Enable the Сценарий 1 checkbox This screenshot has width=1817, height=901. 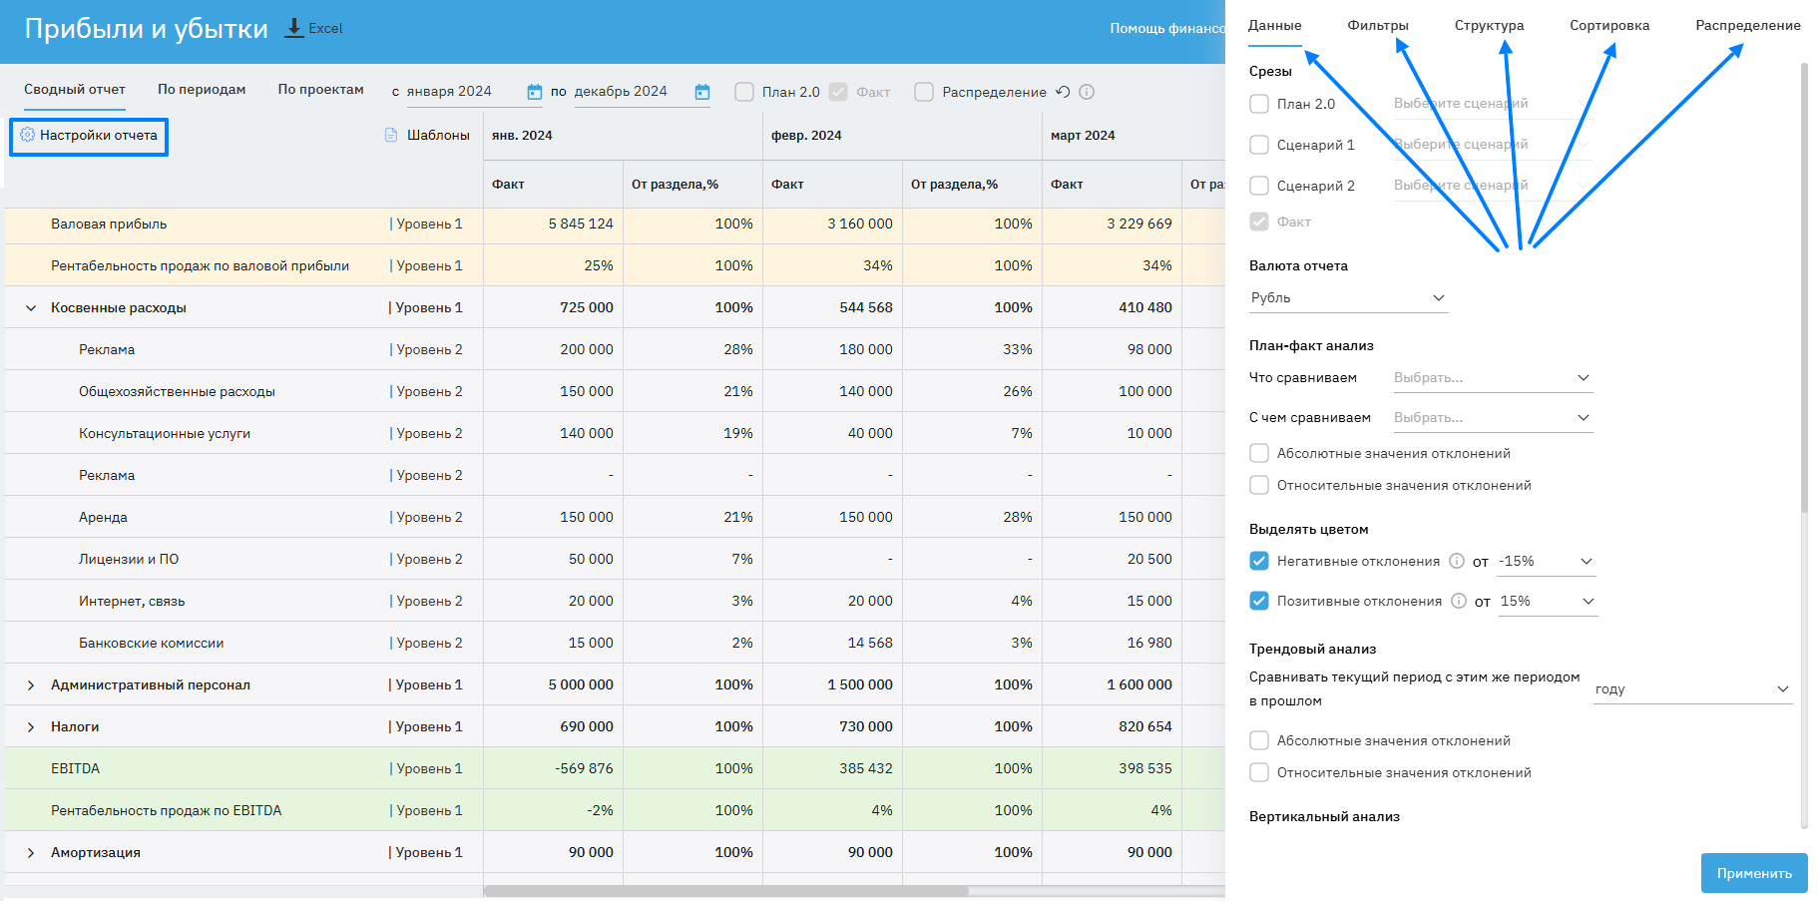click(x=1259, y=145)
